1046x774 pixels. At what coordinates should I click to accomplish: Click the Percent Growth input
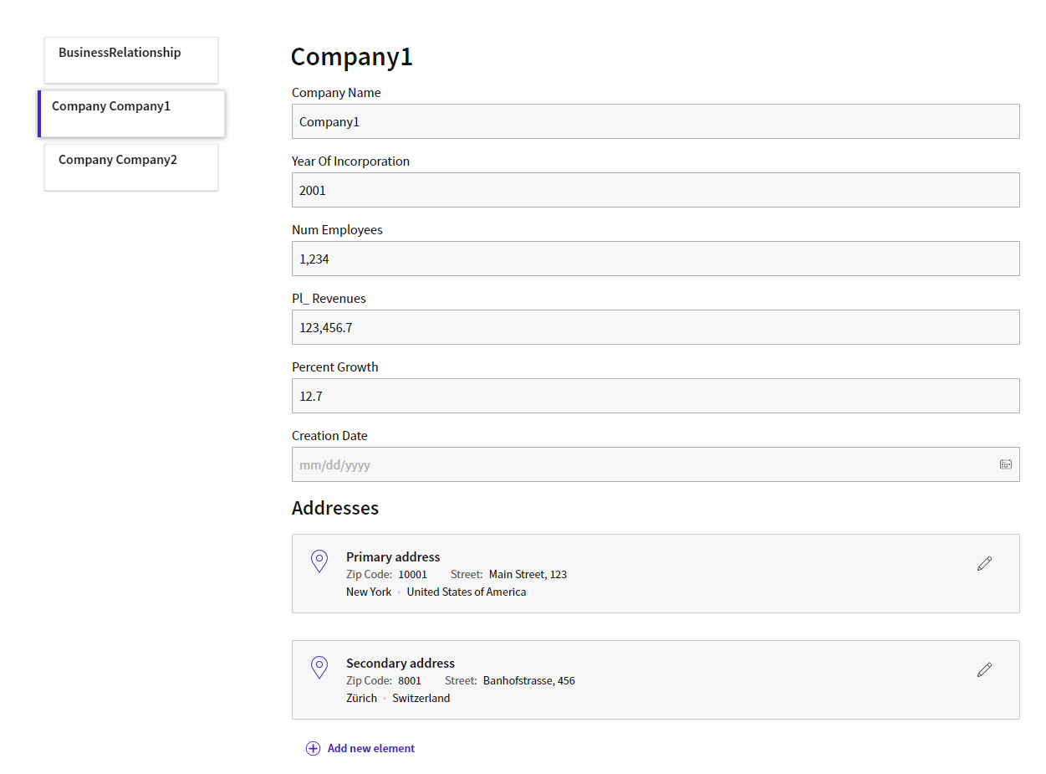pyautogui.click(x=655, y=396)
